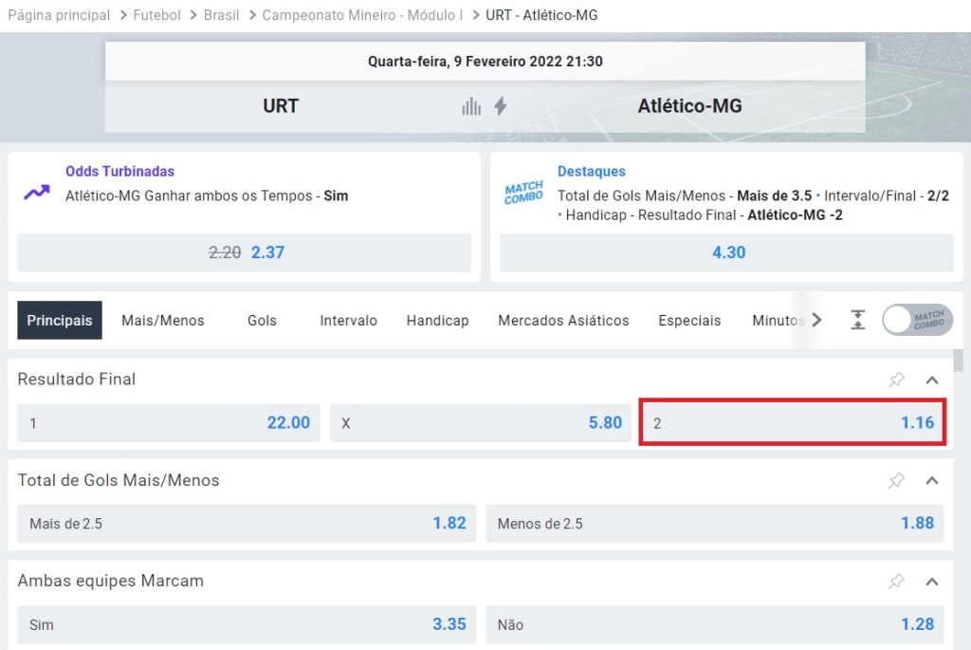This screenshot has width=971, height=650.
Task: Select Sim for both teams score 3.35
Action: click(247, 624)
